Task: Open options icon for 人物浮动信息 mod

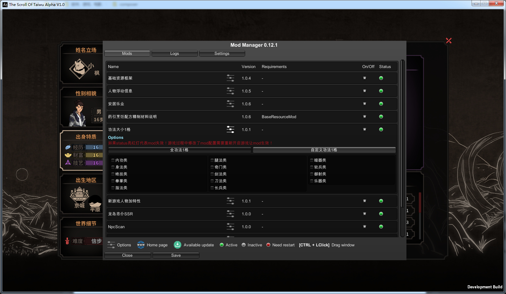Action: point(230,91)
